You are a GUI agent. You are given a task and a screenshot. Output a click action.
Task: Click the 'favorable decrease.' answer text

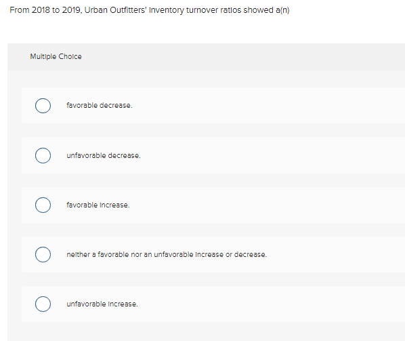coord(100,106)
